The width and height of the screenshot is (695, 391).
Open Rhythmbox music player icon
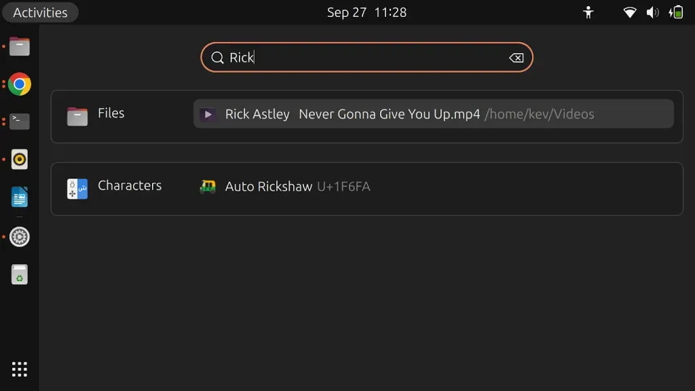[x=20, y=160]
